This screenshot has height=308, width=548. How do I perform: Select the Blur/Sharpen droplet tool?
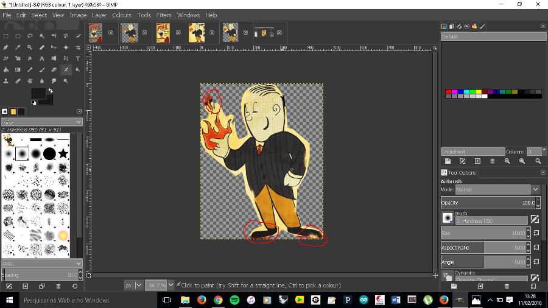[42, 81]
